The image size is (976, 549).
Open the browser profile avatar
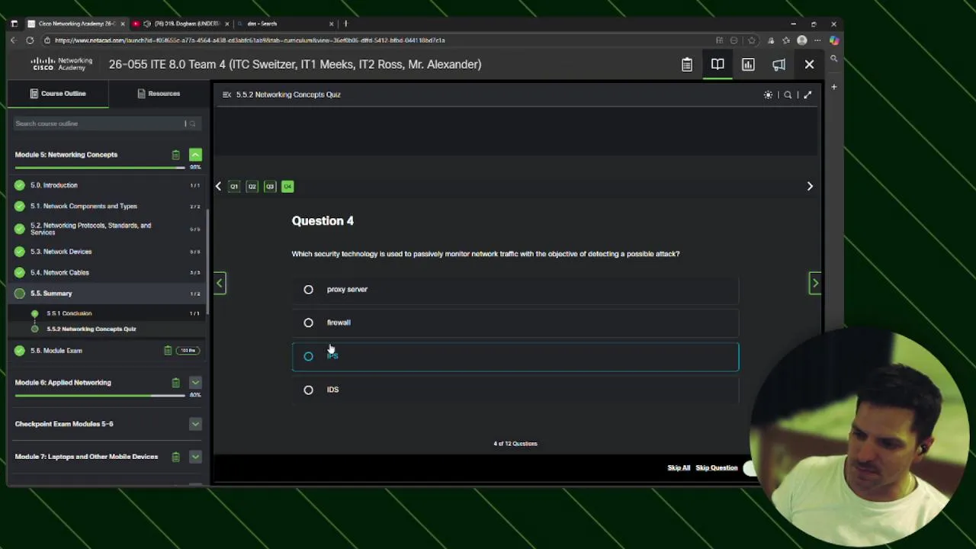coord(802,40)
